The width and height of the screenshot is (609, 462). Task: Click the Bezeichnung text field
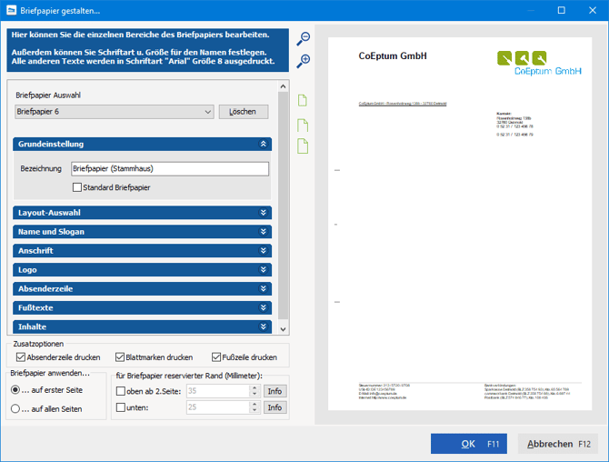pyautogui.click(x=169, y=168)
